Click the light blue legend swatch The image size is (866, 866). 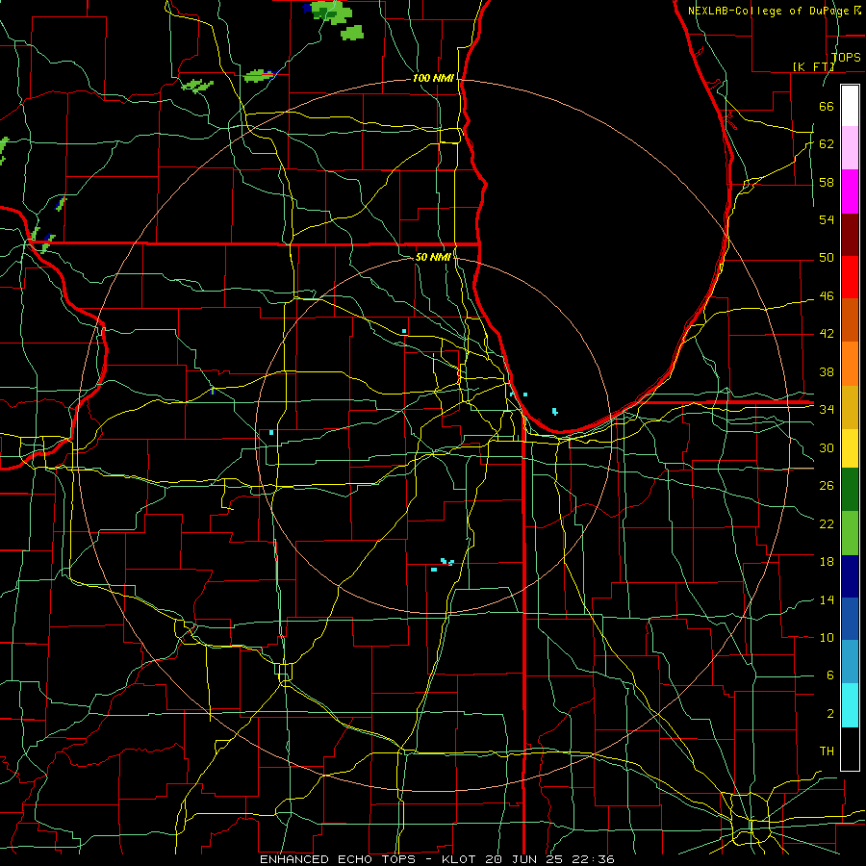coord(850,662)
